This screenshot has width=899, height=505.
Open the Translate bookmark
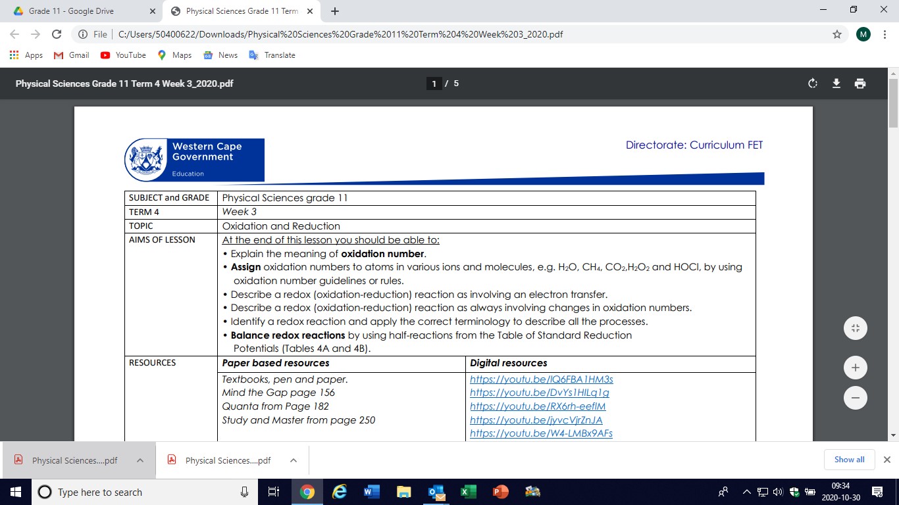tap(272, 55)
